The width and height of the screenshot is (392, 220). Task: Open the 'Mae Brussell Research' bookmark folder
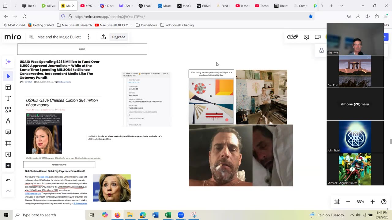(74, 25)
